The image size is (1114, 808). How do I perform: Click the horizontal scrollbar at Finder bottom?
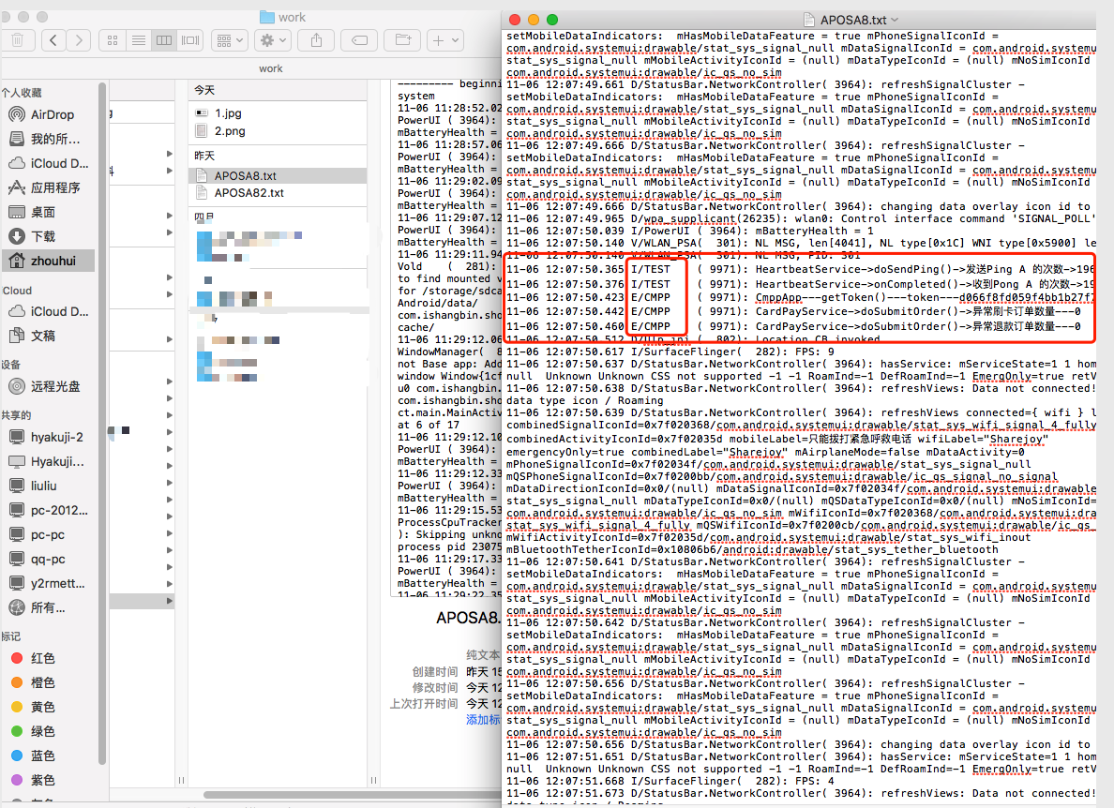352,795
